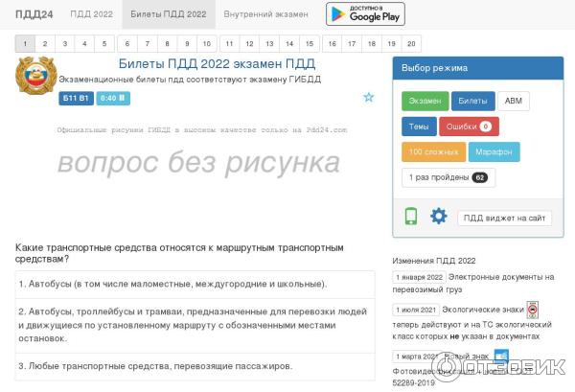Switch to Билеты mode

point(473,101)
